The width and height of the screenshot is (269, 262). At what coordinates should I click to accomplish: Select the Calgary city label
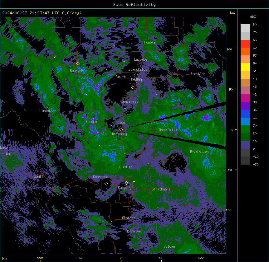(125, 188)
